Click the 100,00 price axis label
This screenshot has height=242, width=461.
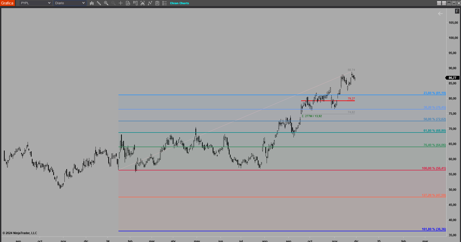pos(453,38)
